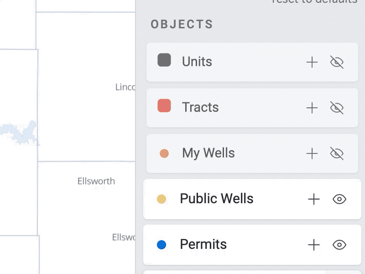The height and width of the screenshot is (274, 365).
Task: Show the hidden Units layer
Action: point(337,62)
